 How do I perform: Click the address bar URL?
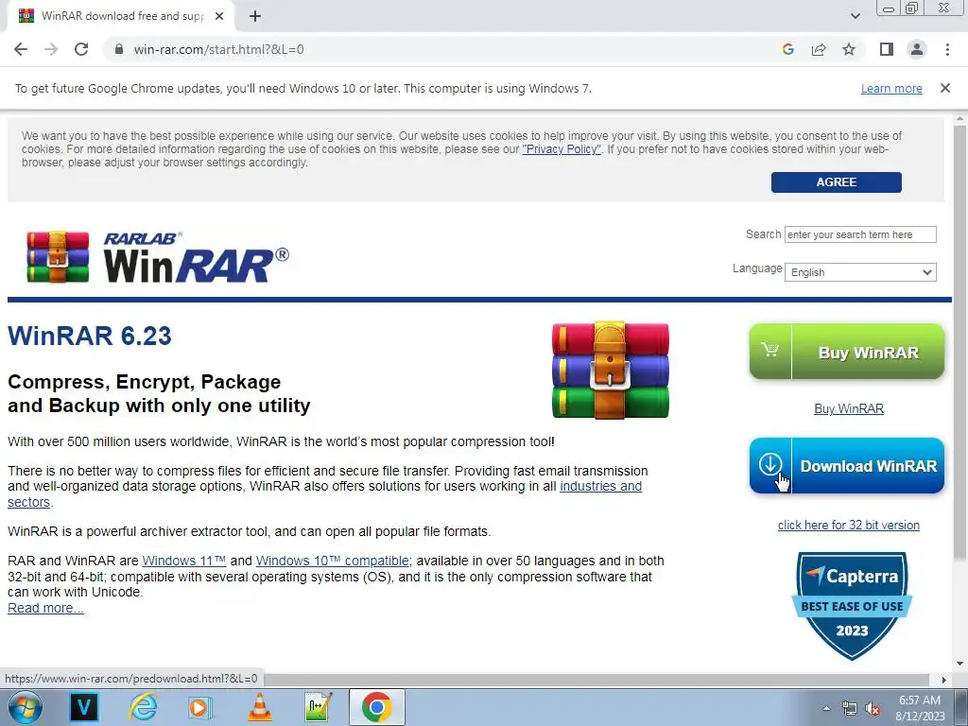click(218, 49)
